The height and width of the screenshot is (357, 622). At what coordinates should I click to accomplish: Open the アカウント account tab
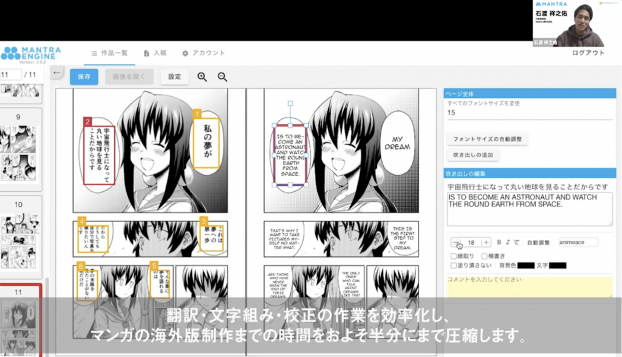pos(203,53)
